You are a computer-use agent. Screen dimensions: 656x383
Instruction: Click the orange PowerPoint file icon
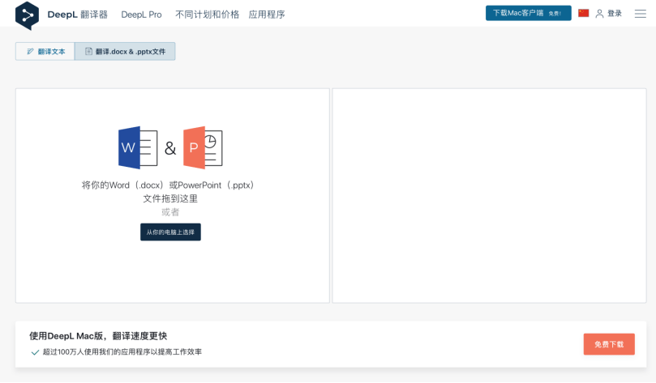pos(202,147)
